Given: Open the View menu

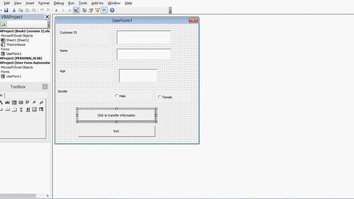Looking at the screenshot, I should click(18, 3).
